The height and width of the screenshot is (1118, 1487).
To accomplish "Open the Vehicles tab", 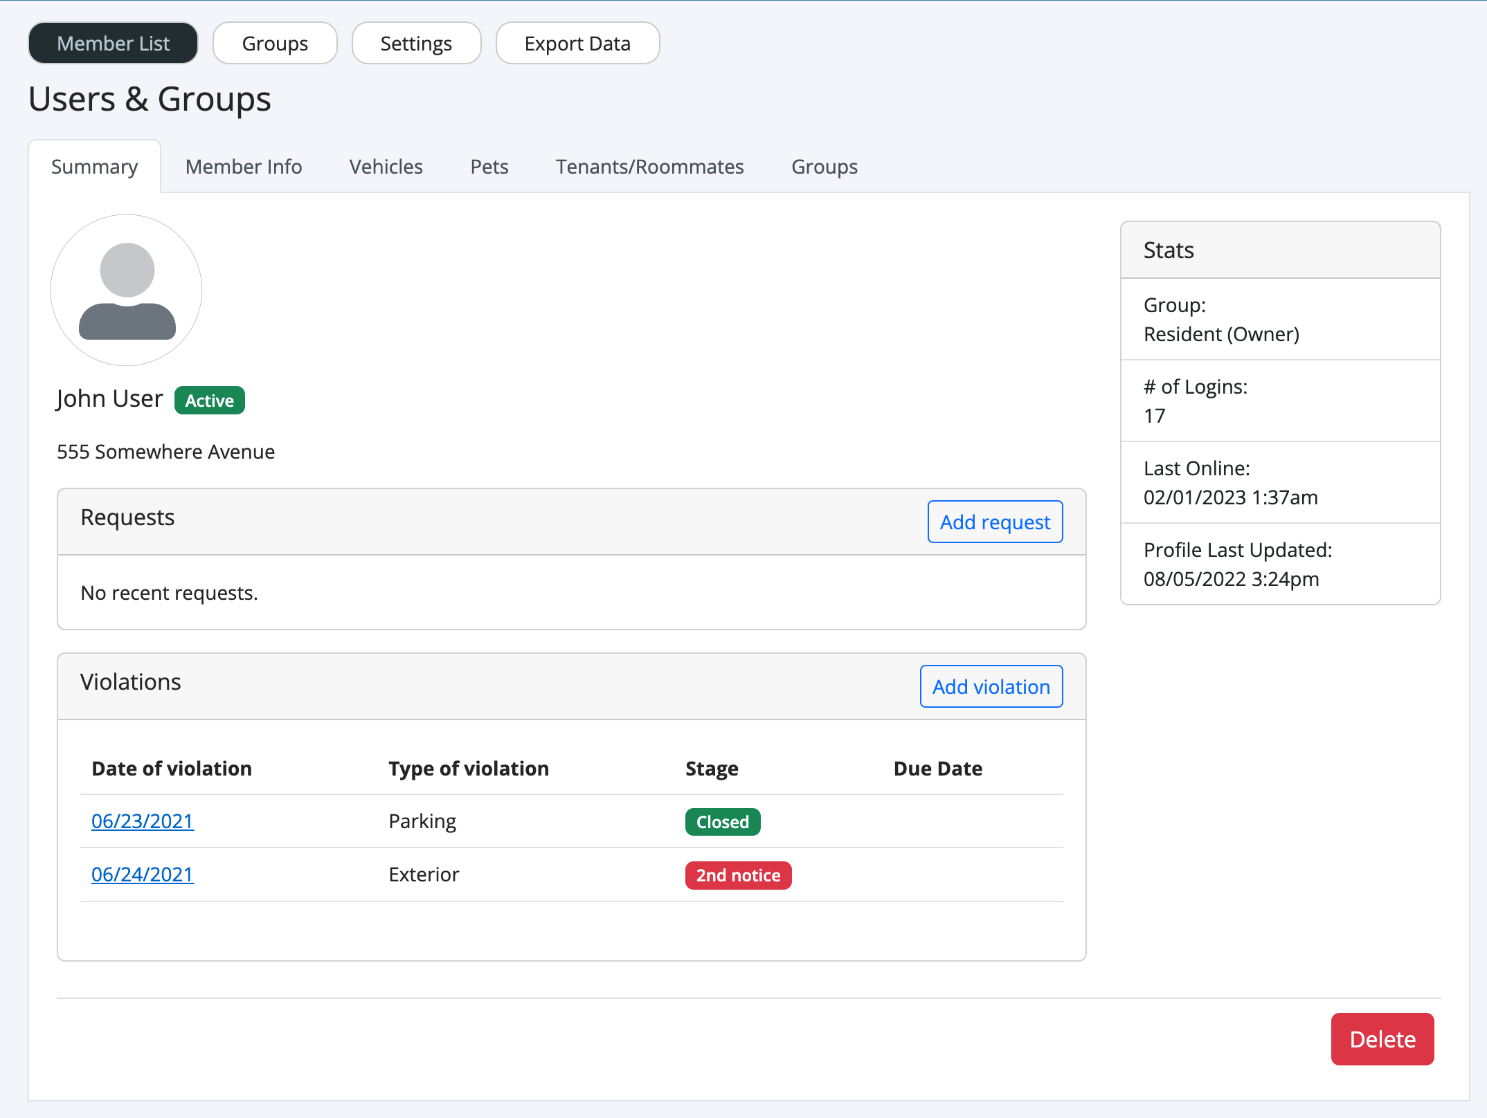I will coord(386,167).
